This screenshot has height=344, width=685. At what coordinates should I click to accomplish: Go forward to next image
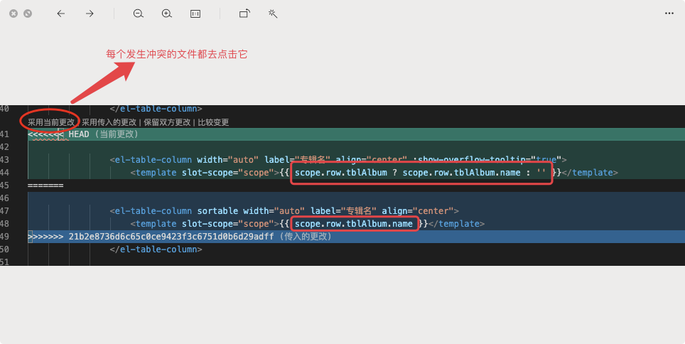90,14
